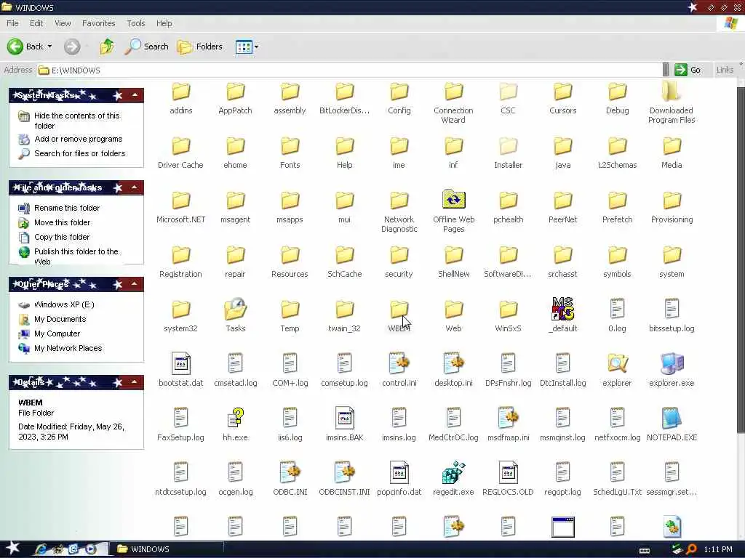Click the Start button on the taskbar
The image size is (745, 558).
[12, 549]
